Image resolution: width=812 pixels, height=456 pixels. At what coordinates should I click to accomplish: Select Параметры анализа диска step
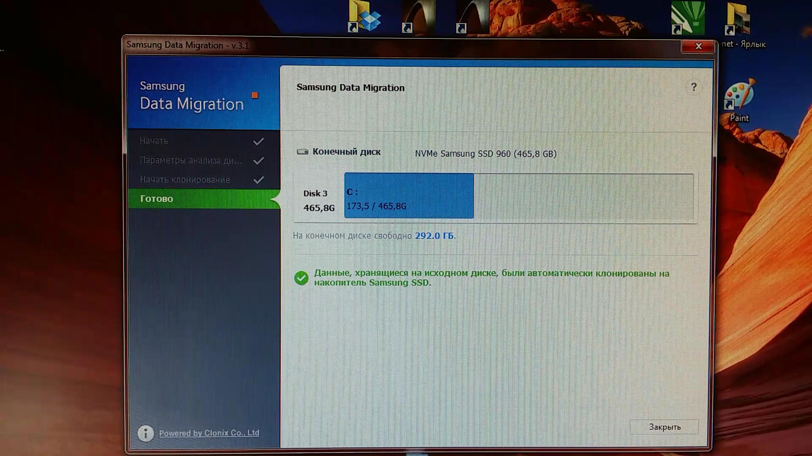191,160
